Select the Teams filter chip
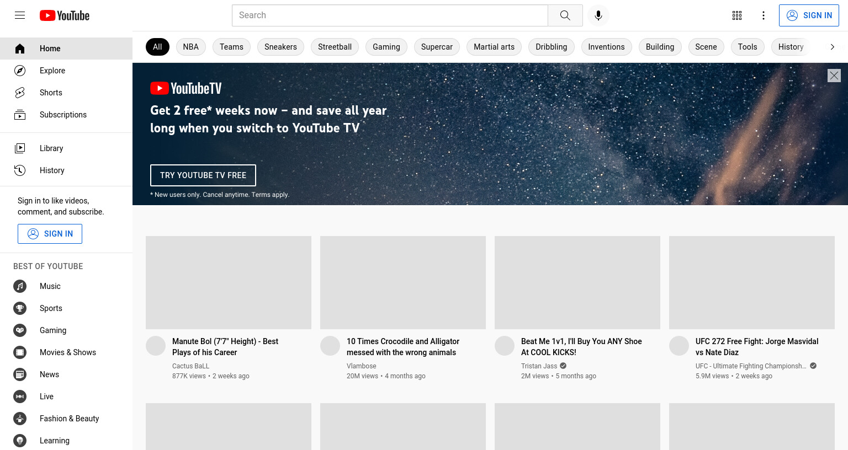 [x=231, y=47]
